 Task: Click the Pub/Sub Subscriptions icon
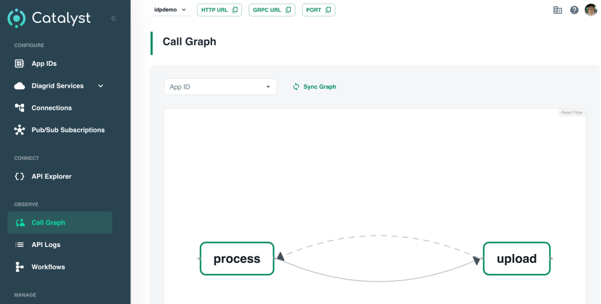tap(19, 130)
